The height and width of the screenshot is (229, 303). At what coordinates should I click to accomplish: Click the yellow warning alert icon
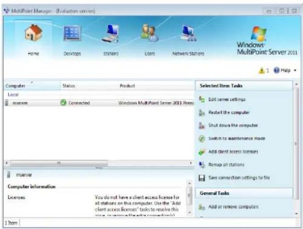(261, 70)
